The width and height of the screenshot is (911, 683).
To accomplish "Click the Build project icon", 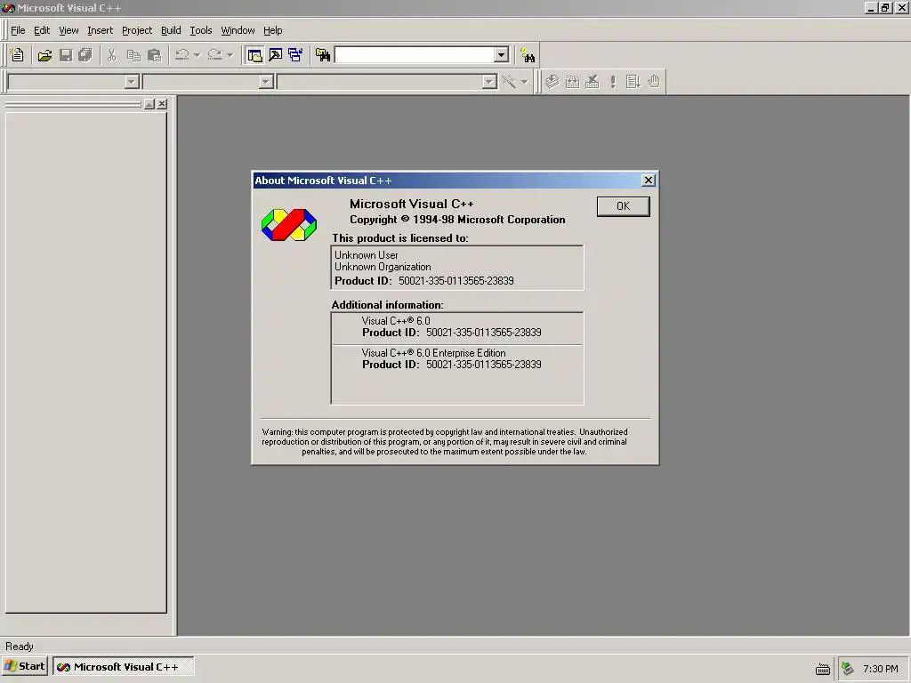I will (572, 82).
